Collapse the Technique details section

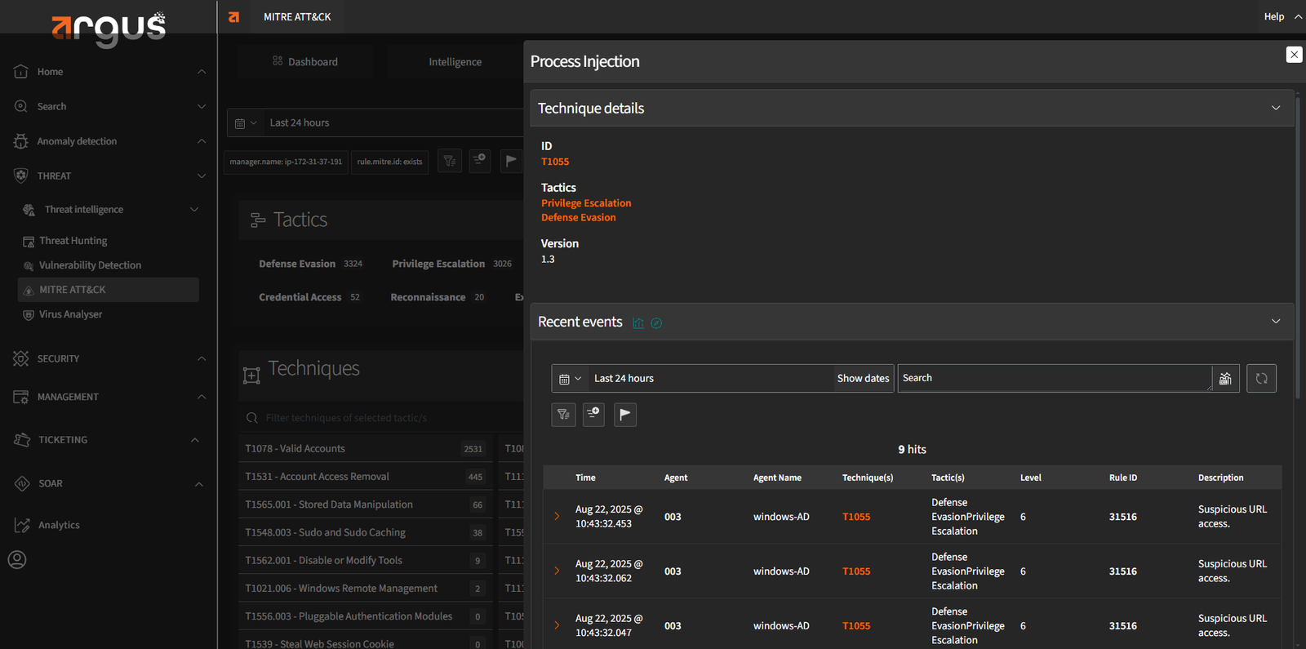coord(1275,108)
